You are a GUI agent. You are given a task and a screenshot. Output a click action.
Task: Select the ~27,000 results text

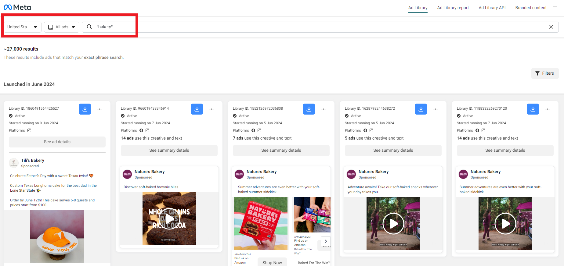click(21, 49)
